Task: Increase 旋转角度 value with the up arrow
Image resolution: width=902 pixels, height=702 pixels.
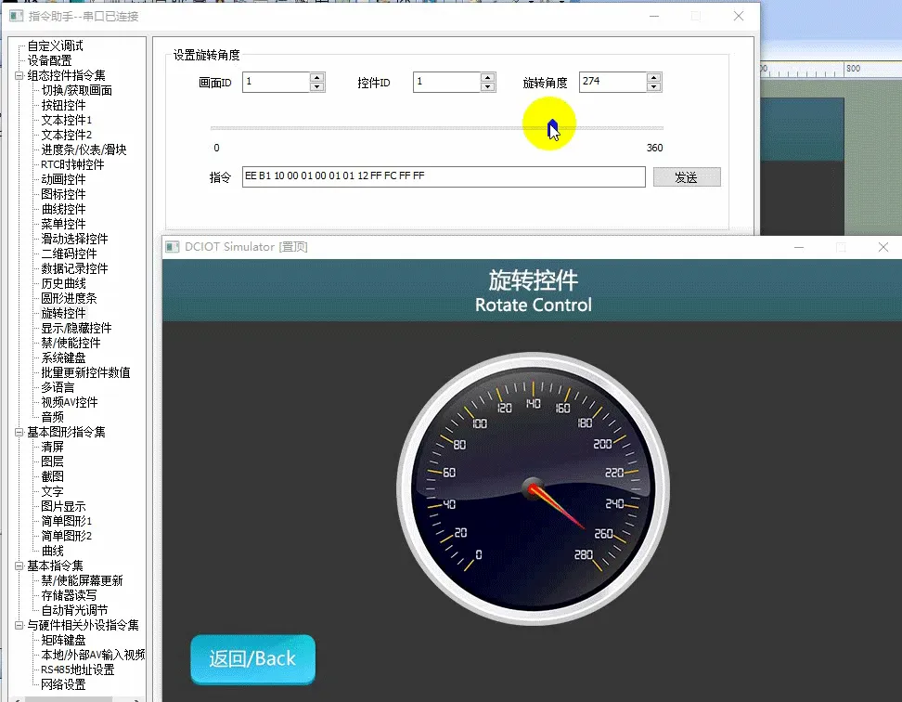Action: point(654,77)
